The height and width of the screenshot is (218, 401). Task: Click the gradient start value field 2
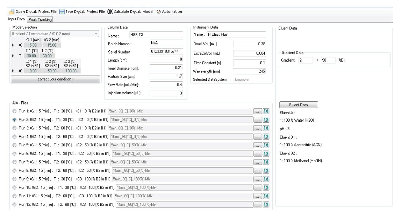(305, 60)
